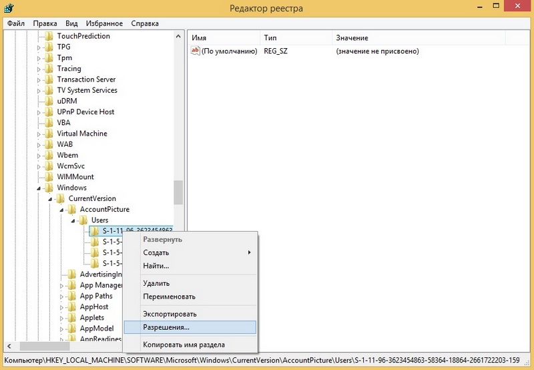The height and width of the screenshot is (370, 534).
Task: Click the uDRM folder icon
Action: tap(49, 101)
